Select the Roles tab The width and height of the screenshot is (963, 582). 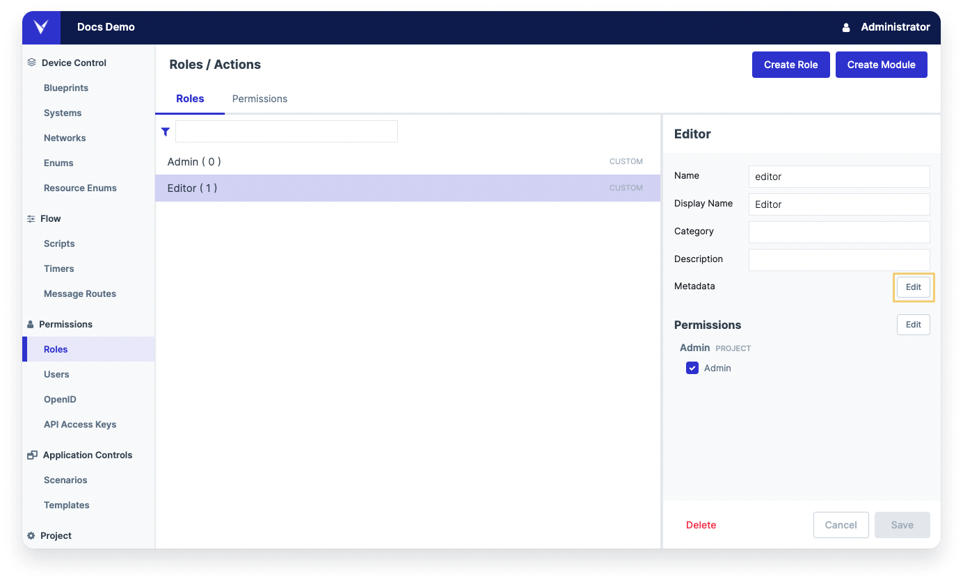point(190,99)
